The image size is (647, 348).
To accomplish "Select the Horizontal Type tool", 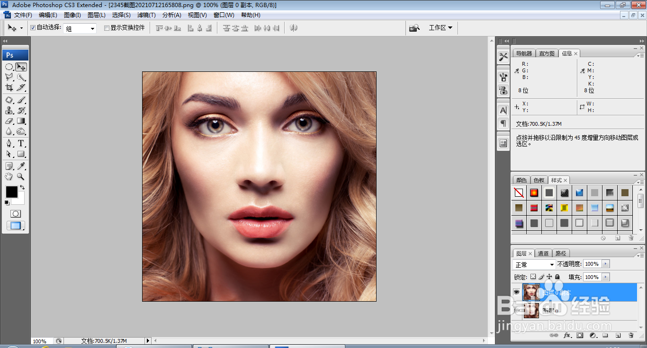I will pyautogui.click(x=21, y=144).
